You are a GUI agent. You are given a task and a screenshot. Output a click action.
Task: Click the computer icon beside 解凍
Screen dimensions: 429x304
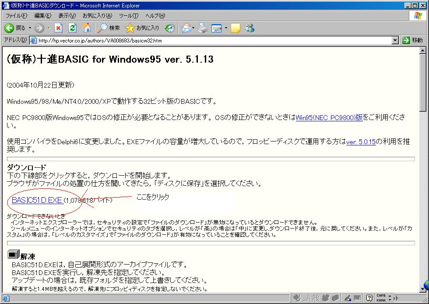click(x=14, y=254)
